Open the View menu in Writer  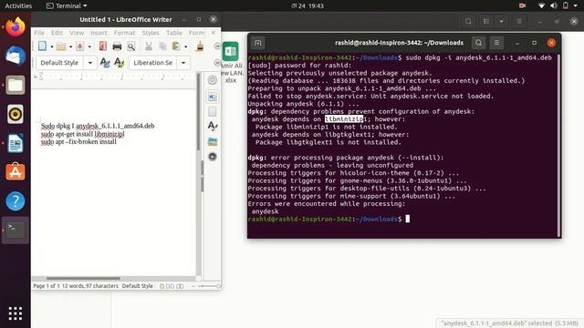point(77,33)
